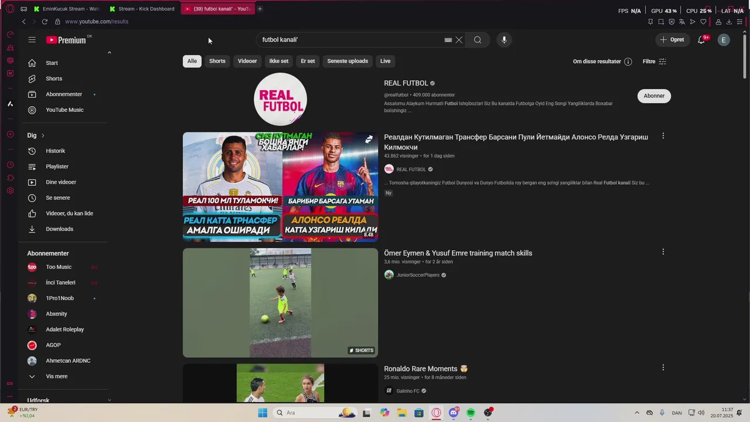Open more options for Реалдан Кутилмаган video
The image size is (750, 422).
pos(663,136)
